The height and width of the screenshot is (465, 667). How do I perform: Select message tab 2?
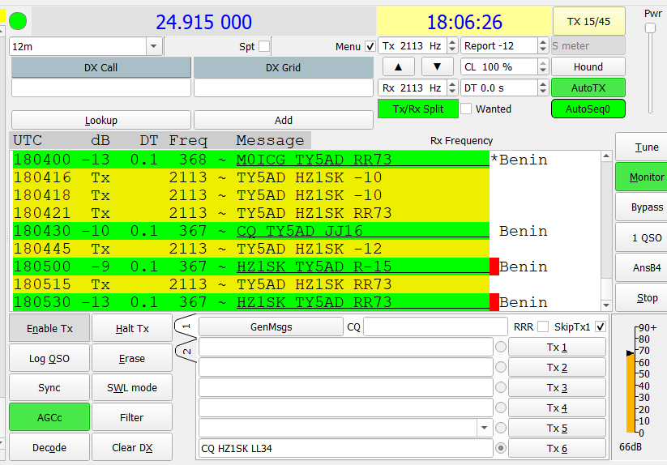(186, 351)
